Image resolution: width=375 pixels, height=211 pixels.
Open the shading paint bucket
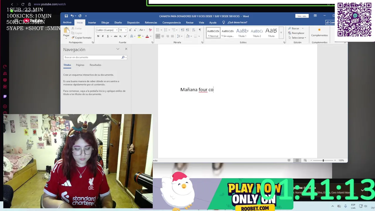coord(187,36)
